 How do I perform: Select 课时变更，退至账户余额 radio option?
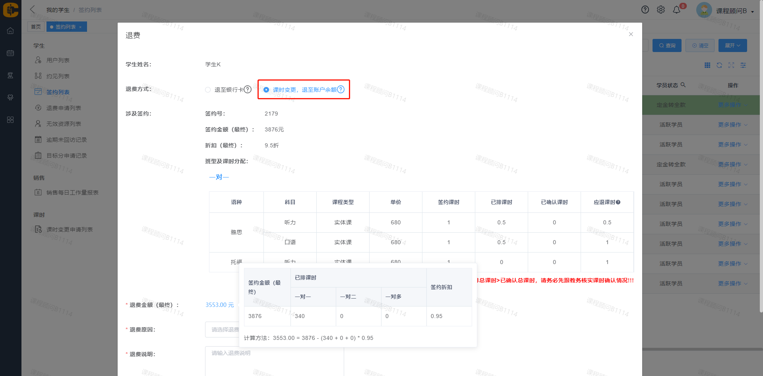coord(266,90)
